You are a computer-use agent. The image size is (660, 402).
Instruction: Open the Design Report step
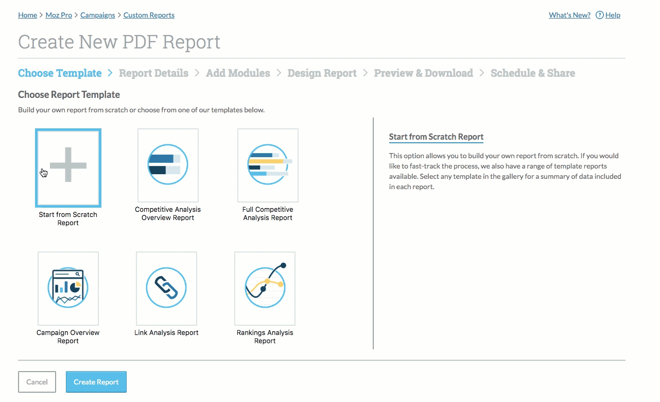322,73
